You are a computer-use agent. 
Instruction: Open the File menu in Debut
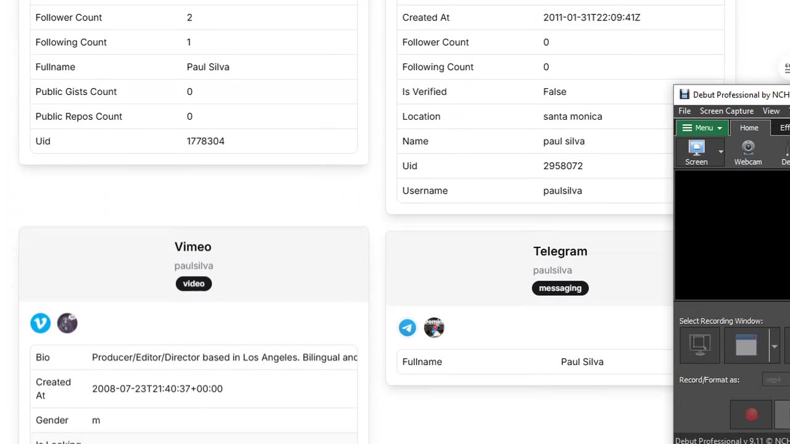point(684,111)
